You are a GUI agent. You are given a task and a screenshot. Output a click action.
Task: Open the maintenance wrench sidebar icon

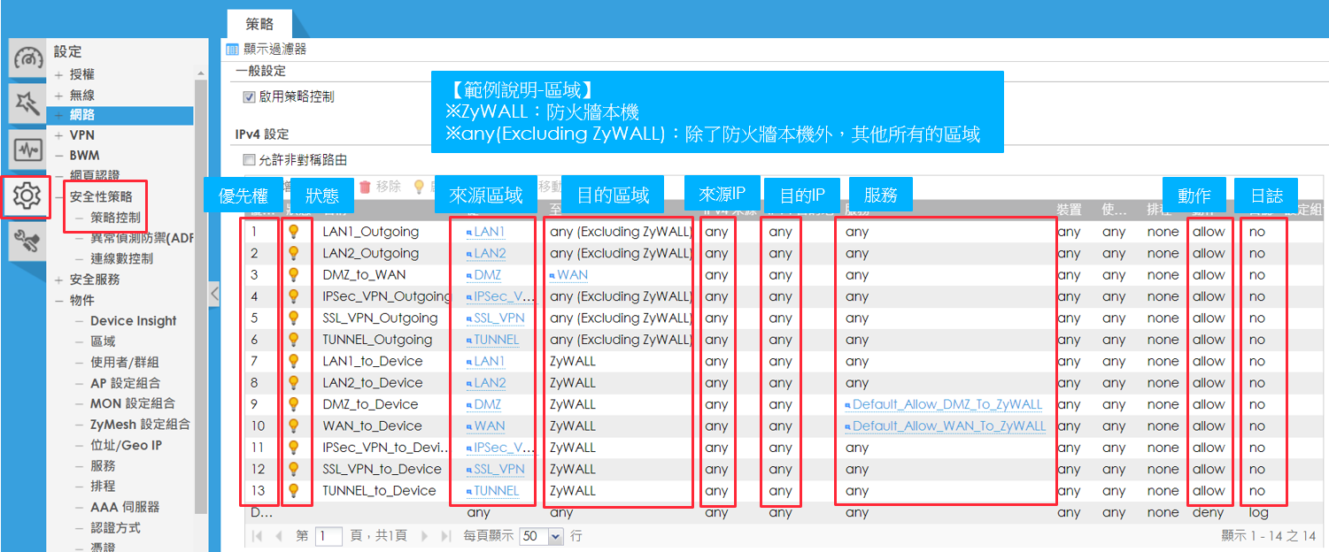pos(28,241)
